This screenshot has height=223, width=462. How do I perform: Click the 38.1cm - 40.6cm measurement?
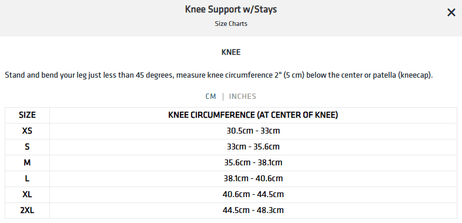coord(253,178)
